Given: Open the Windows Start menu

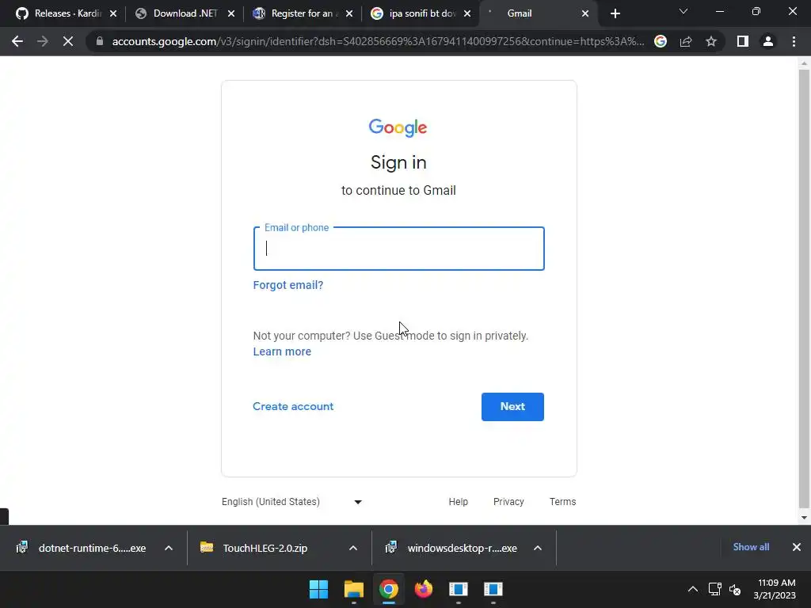Looking at the screenshot, I should click(x=318, y=589).
